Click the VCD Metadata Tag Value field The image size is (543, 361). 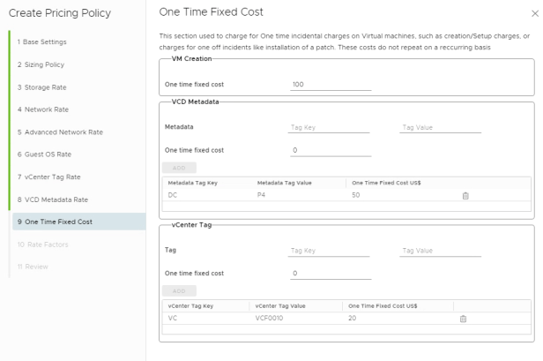(x=440, y=127)
